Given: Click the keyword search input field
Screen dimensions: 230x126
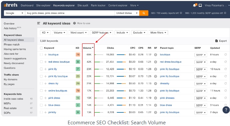Looking at the screenshot, I should pos(70,13).
